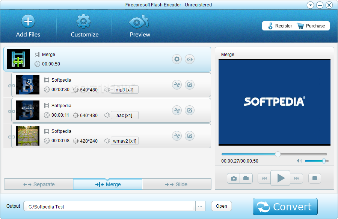This screenshot has width=338, height=219.
Task: Skip to next clip in player
Action: pos(296,178)
